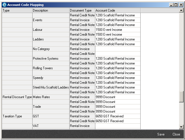Minimize the Account Code Mapping window
The height and width of the screenshot is (140, 185).
pyautogui.click(x=171, y=5)
